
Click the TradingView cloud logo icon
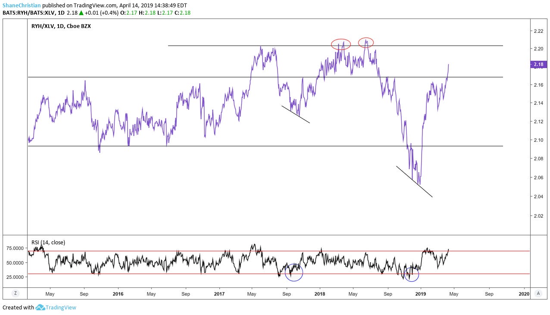click(x=41, y=308)
